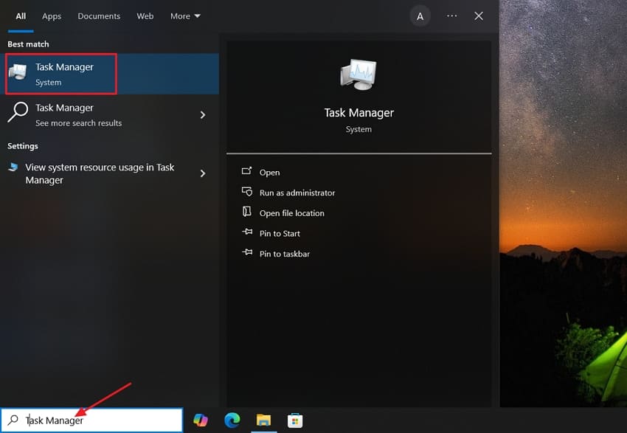Click Open to launch Task Manager
This screenshot has height=433, width=627.
pos(270,172)
